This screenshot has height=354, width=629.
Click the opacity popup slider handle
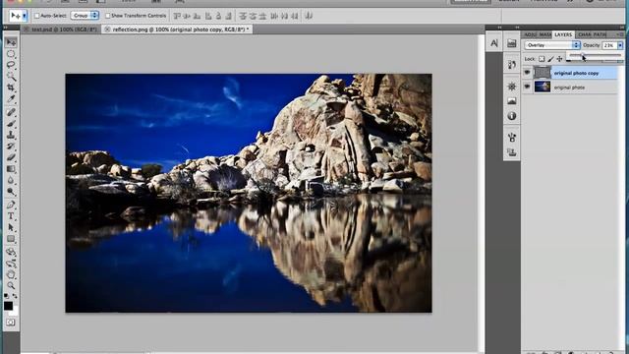point(583,55)
